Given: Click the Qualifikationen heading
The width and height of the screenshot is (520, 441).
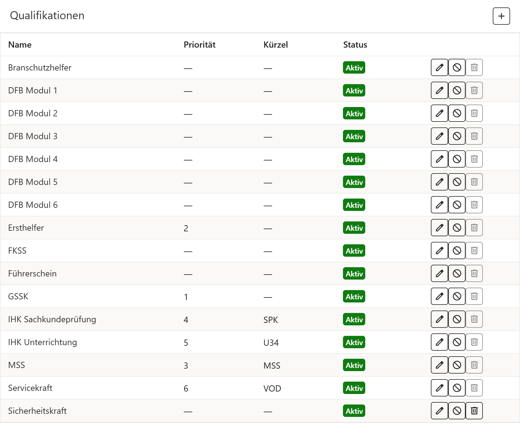Looking at the screenshot, I should [x=47, y=15].
